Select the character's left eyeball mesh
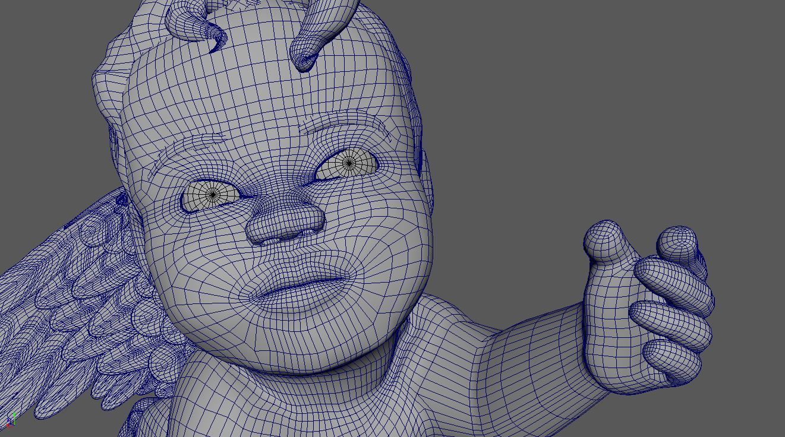 348,164
